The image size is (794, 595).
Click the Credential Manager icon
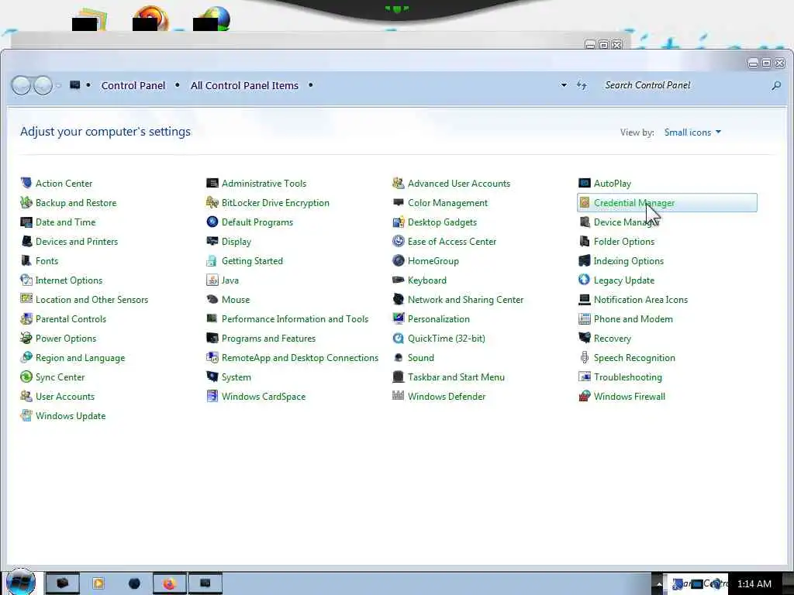coord(585,202)
